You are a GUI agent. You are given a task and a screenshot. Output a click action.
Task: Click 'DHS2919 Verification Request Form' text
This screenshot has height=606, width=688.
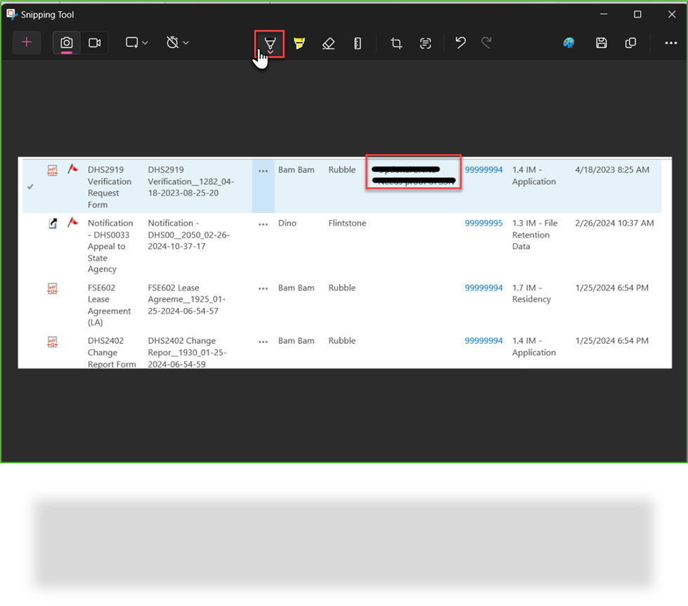coord(109,187)
